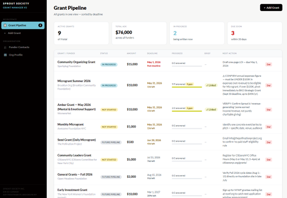Click the May 1, 2026 past deadline
The width and height of the screenshot is (287, 198).
tap(154, 64)
